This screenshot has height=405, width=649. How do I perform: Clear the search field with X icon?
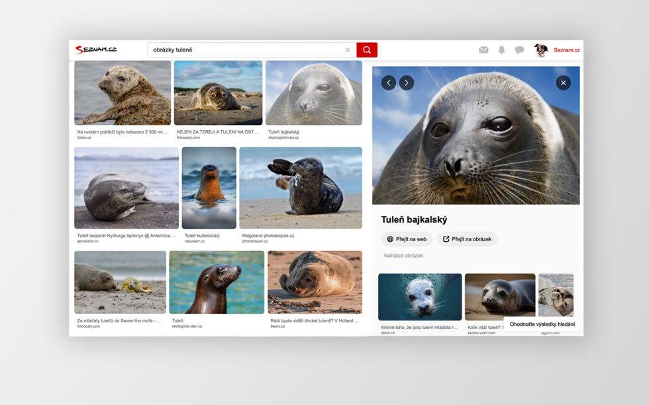pos(348,50)
